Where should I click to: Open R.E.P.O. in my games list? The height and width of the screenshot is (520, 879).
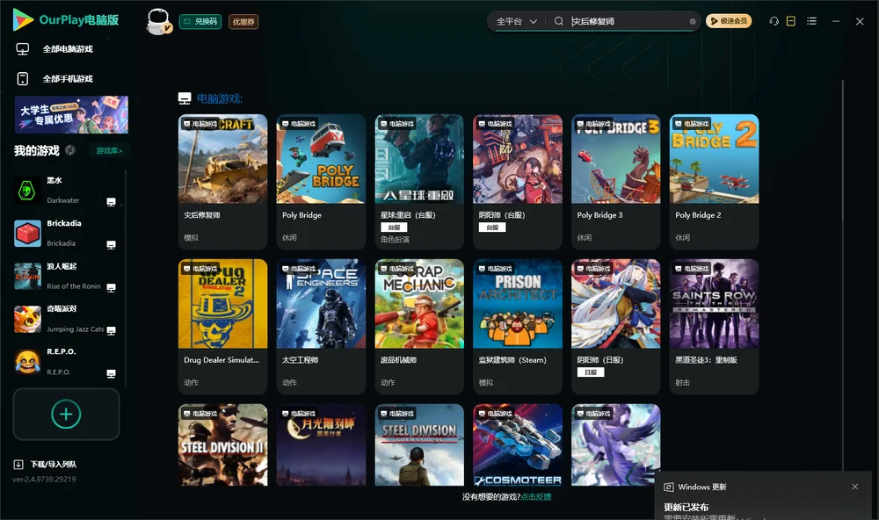[66, 362]
